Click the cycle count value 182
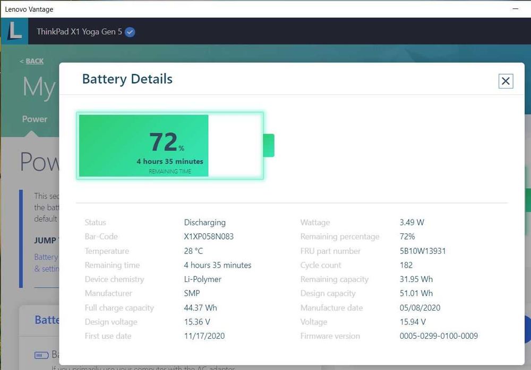531x370 pixels. pos(406,265)
